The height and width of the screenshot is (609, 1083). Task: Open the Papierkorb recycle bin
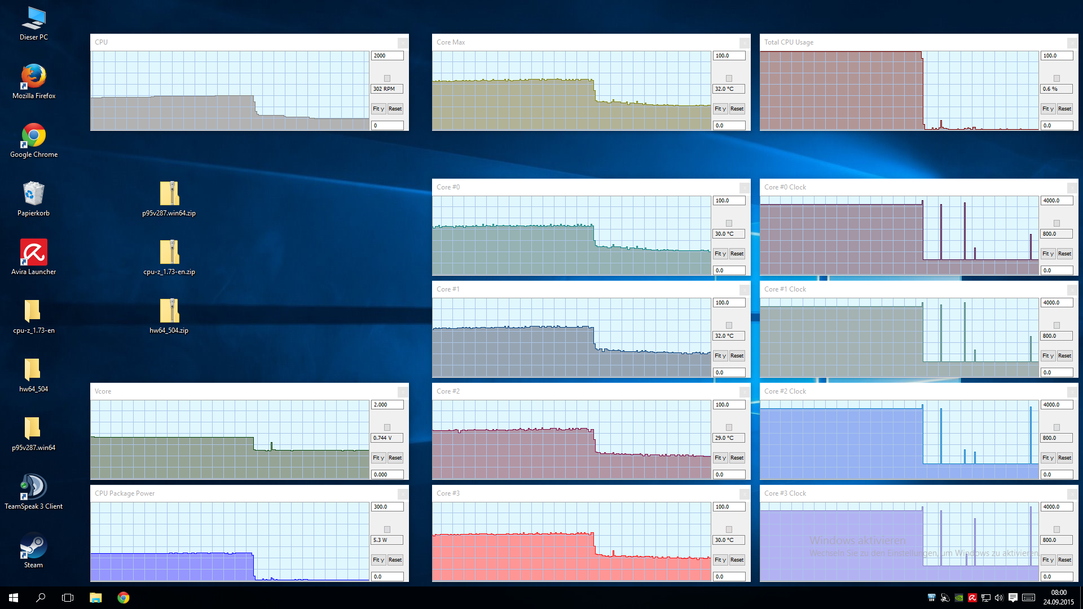tap(34, 195)
